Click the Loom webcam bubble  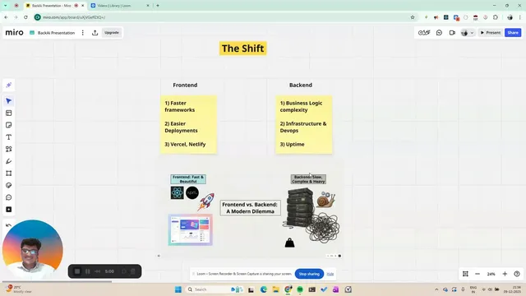coord(33,249)
